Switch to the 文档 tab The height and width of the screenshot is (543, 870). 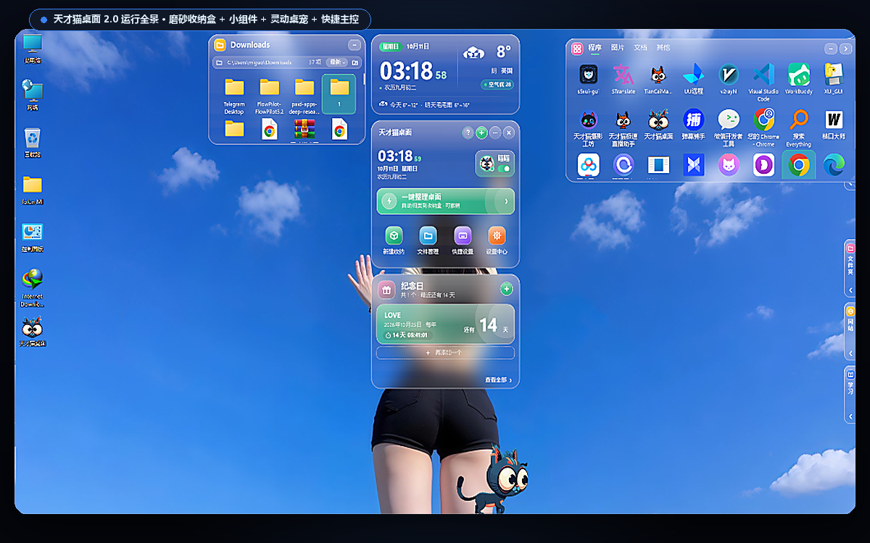tap(641, 48)
